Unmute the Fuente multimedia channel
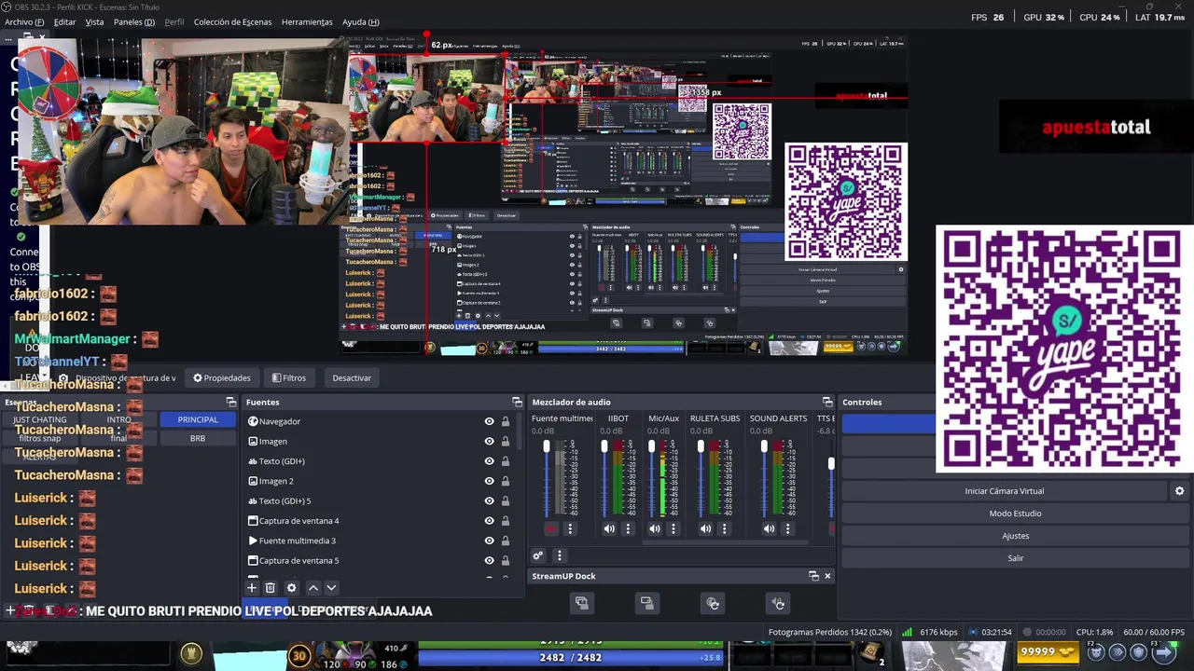 coord(550,528)
